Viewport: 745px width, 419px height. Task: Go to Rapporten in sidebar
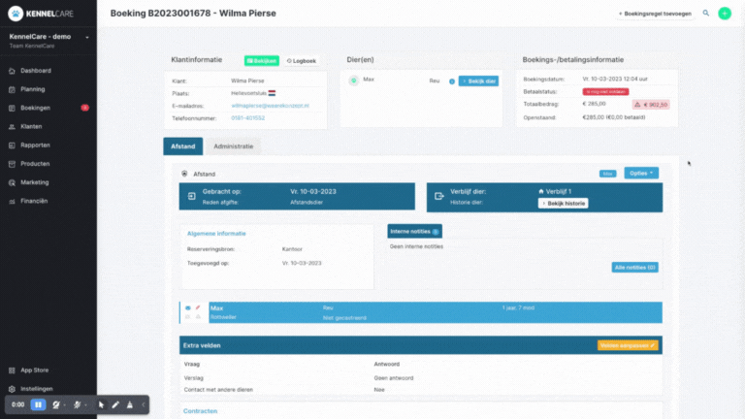[x=35, y=145]
